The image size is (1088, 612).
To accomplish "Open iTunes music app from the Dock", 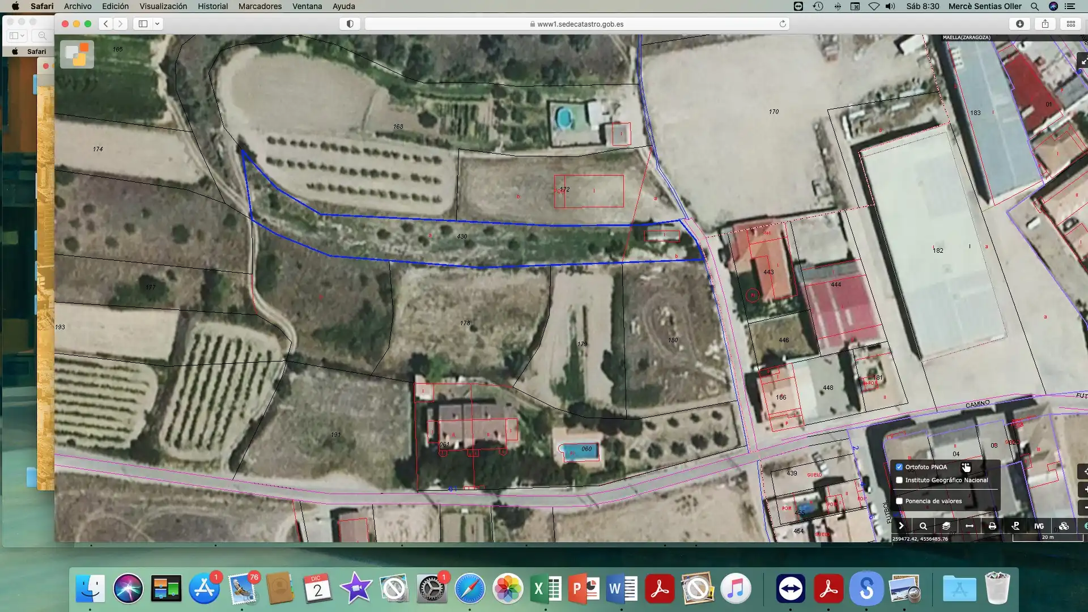I will [736, 589].
